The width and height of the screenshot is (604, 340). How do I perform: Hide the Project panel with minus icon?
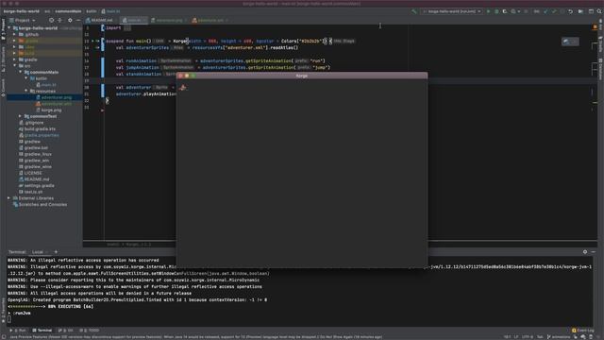click(78, 20)
